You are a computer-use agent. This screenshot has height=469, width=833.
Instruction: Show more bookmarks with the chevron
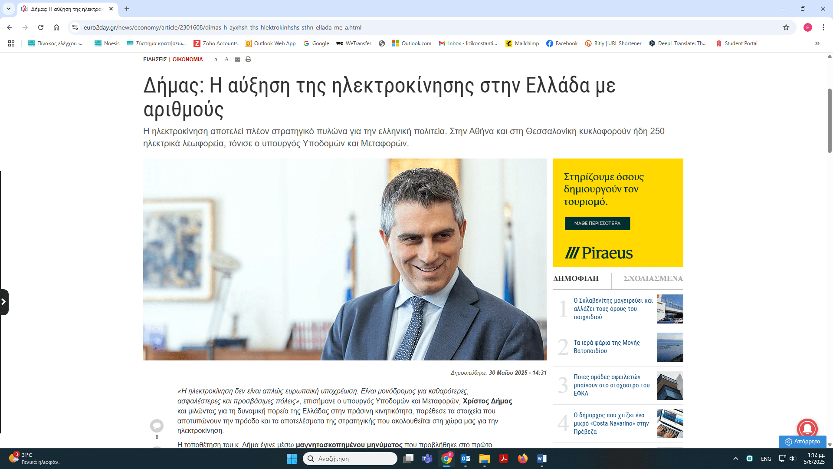tap(817, 43)
